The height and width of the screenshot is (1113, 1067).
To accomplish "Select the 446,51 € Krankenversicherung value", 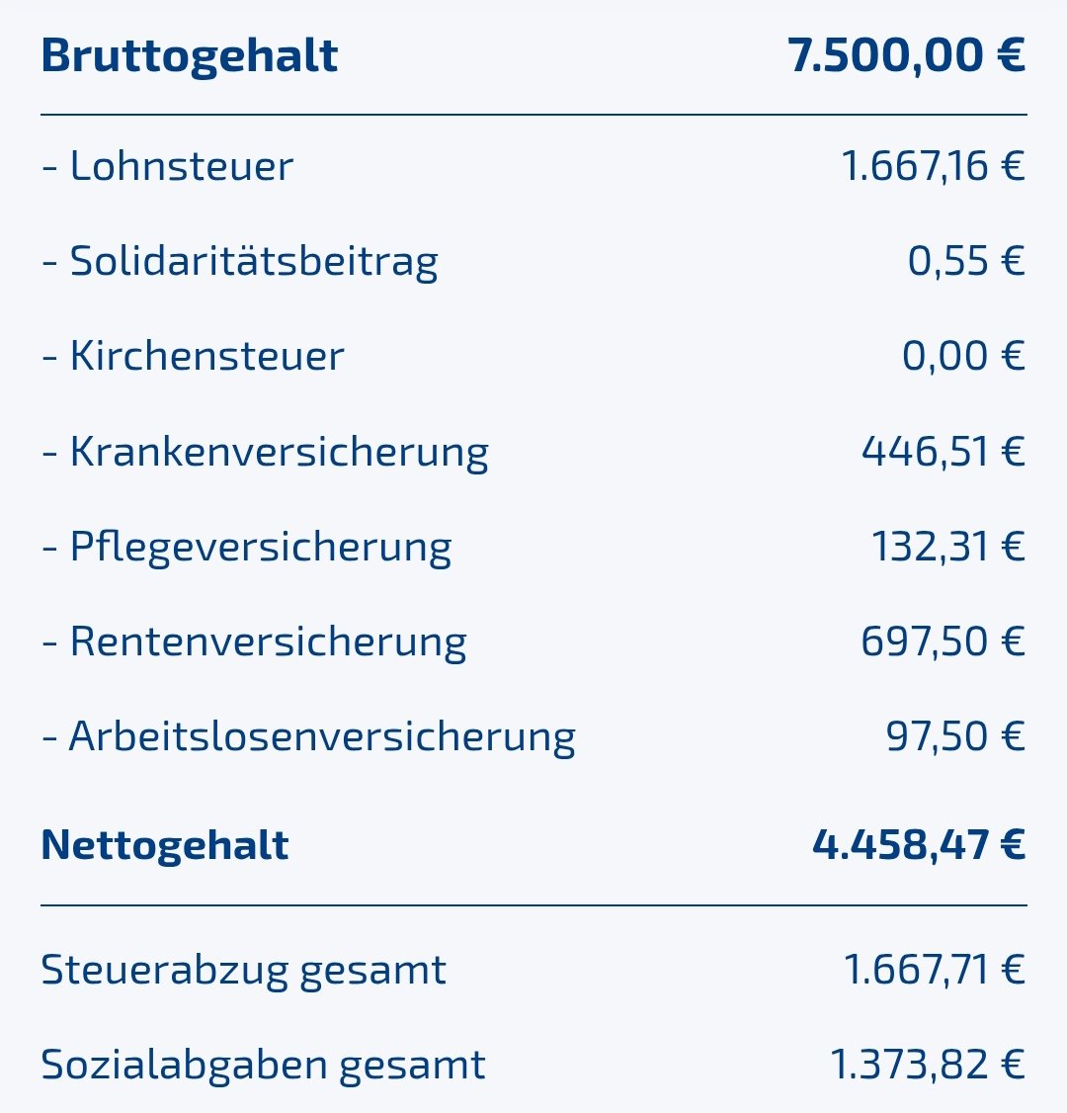I will [x=943, y=452].
